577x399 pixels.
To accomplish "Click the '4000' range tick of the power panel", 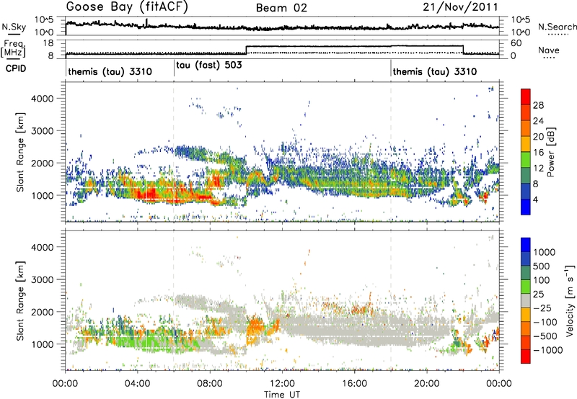I will pos(42,99).
